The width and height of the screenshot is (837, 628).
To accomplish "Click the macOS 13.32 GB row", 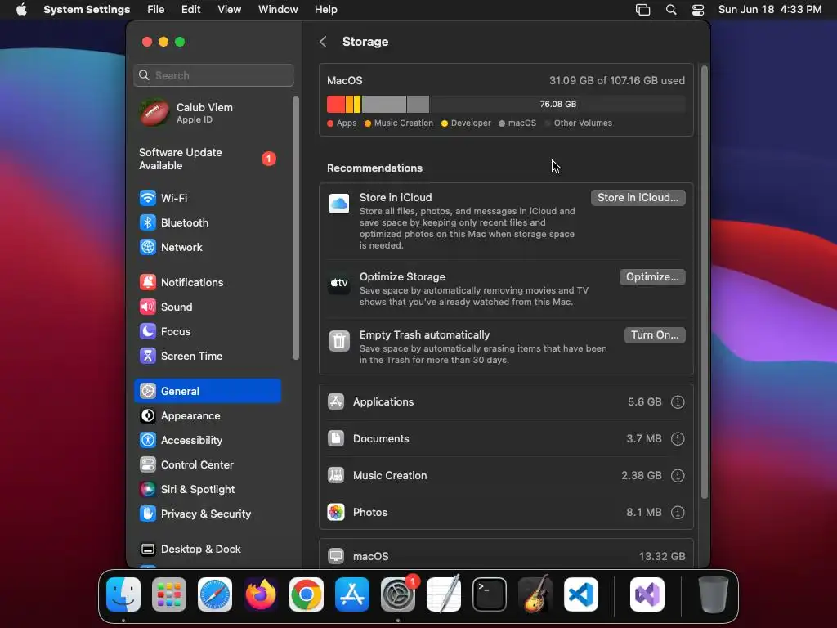I will click(x=506, y=556).
